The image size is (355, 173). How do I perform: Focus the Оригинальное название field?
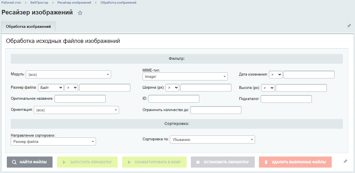(80, 99)
